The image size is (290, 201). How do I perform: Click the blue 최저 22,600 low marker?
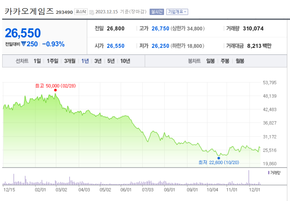point(219,158)
